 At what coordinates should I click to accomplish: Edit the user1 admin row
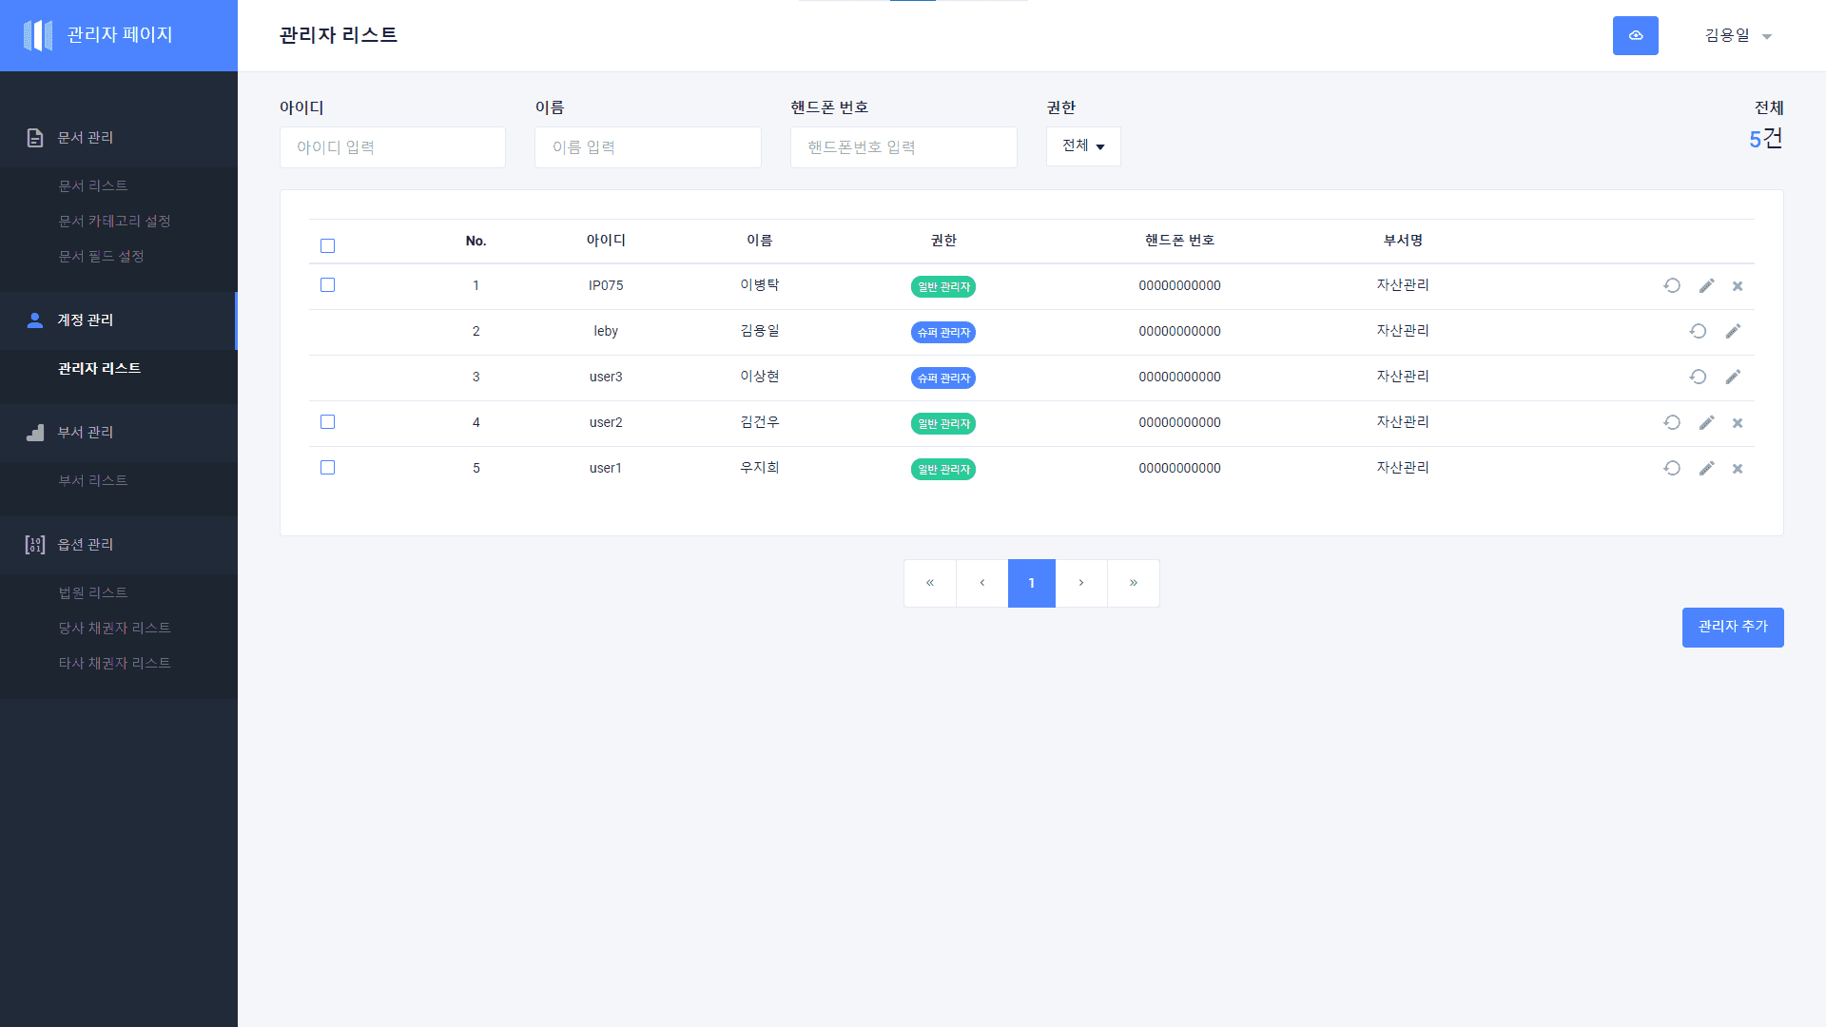click(x=1707, y=468)
